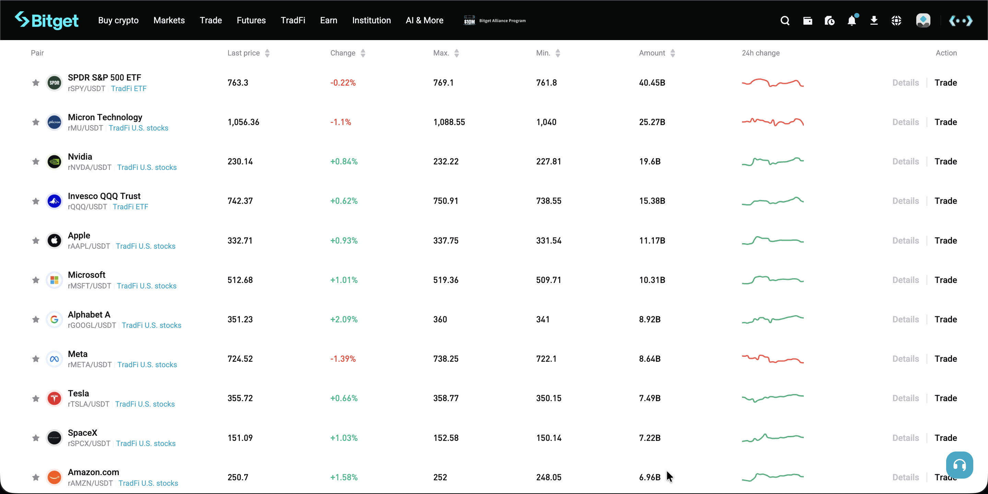Open the user profile avatar
Viewport: 988px width, 494px height.
point(923,21)
